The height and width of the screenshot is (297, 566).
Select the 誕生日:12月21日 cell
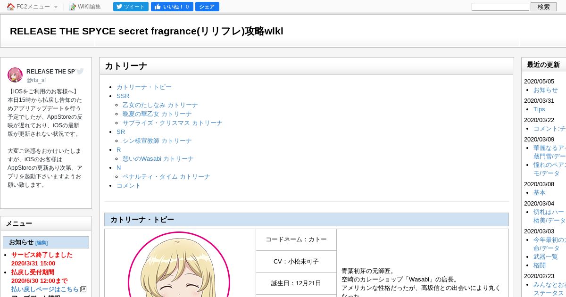pyautogui.click(x=296, y=283)
